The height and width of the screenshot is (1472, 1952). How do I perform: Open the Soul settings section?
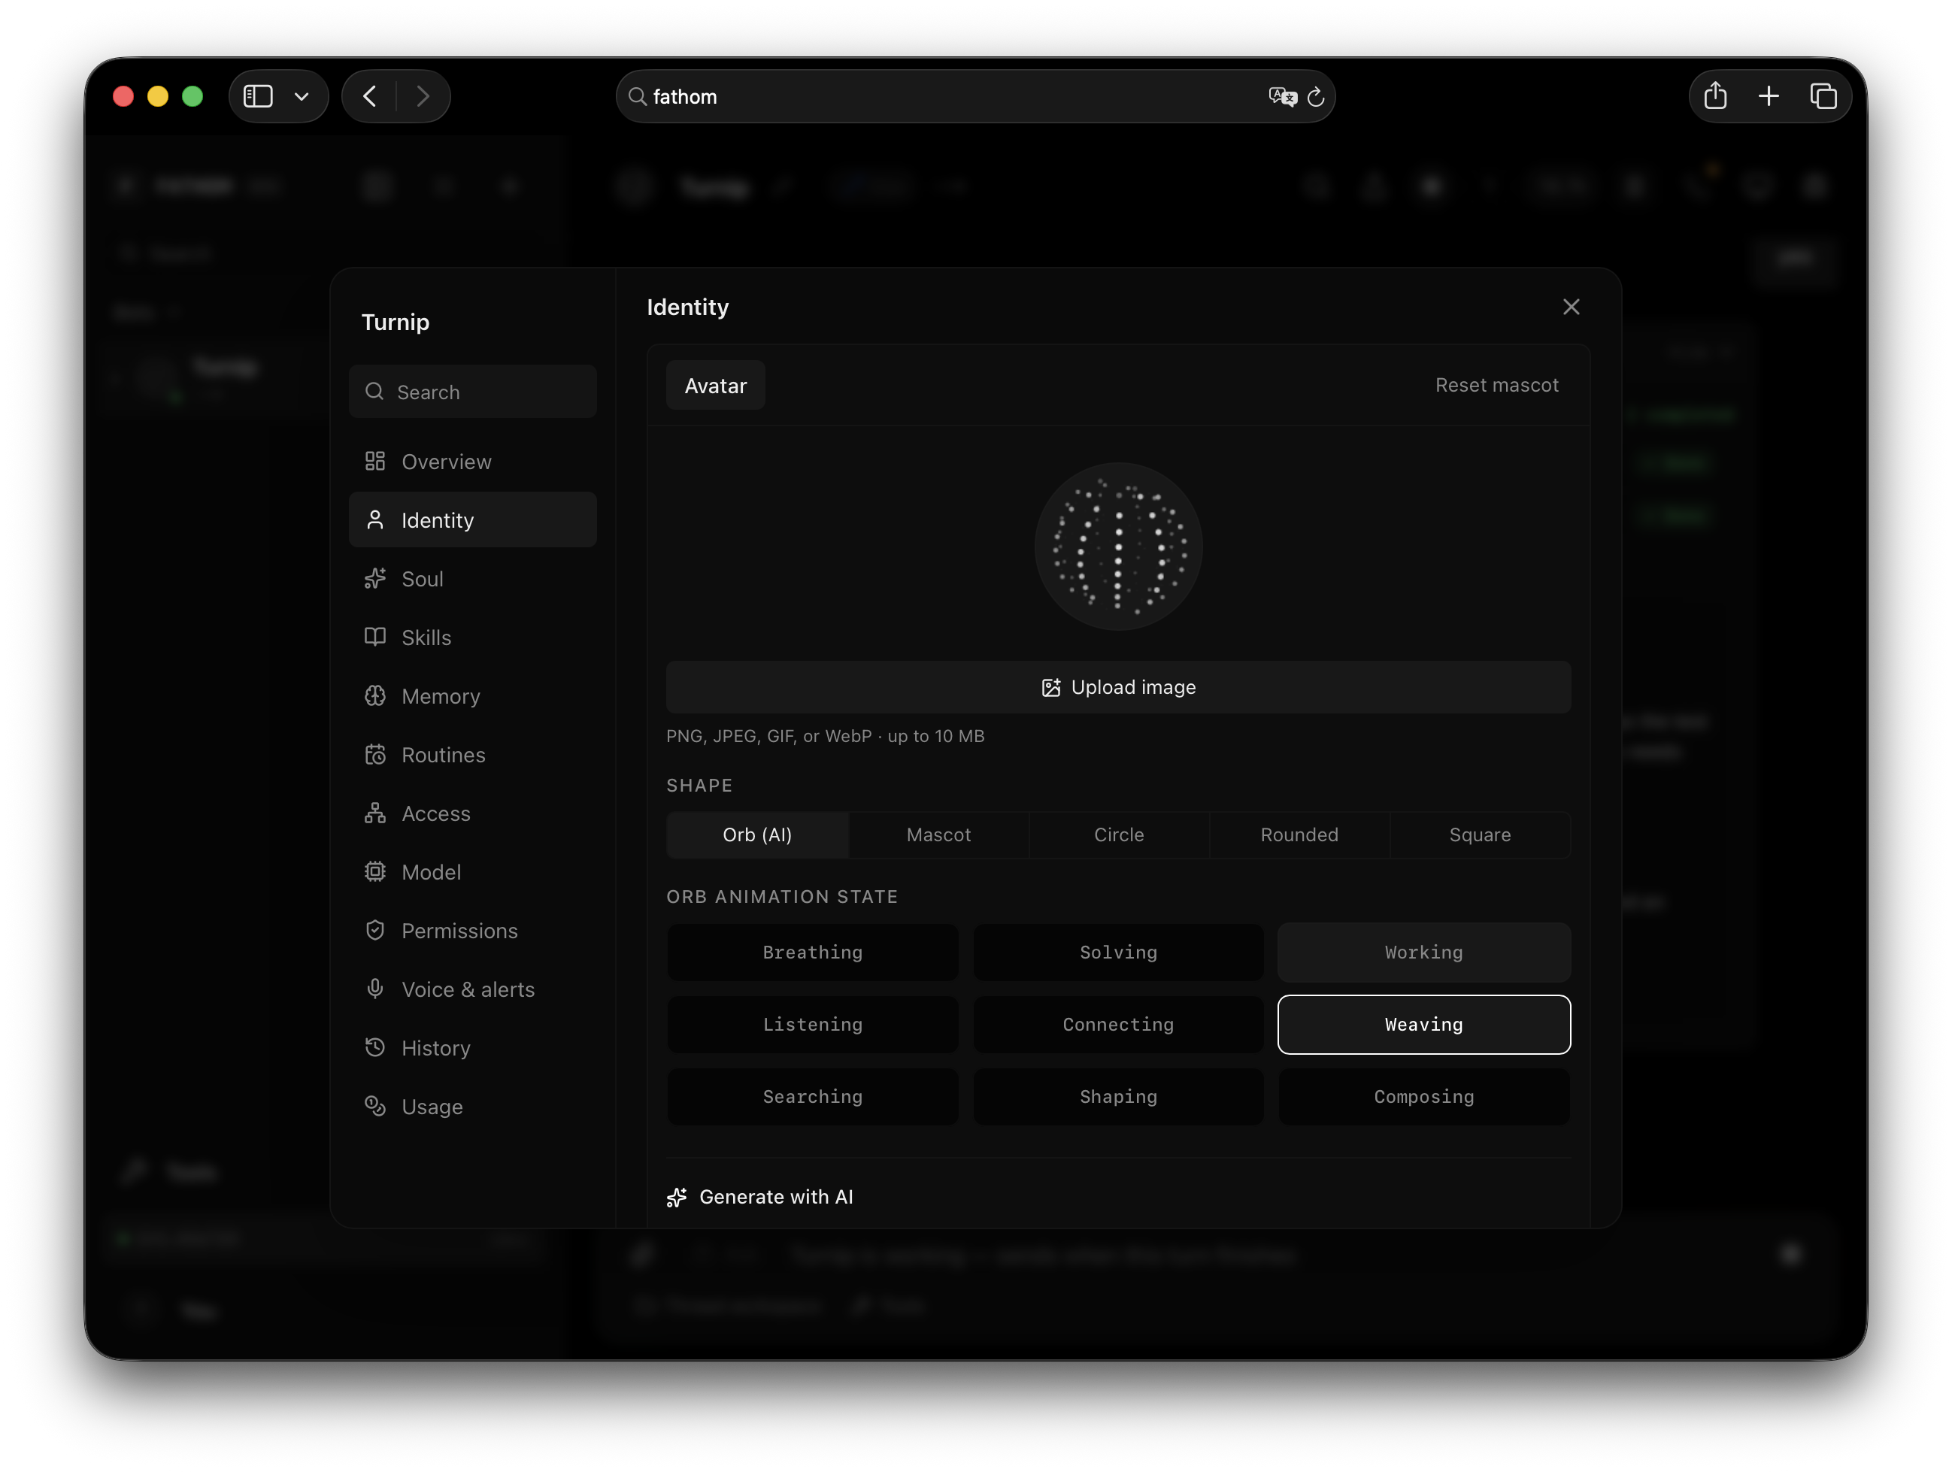tap(472, 579)
